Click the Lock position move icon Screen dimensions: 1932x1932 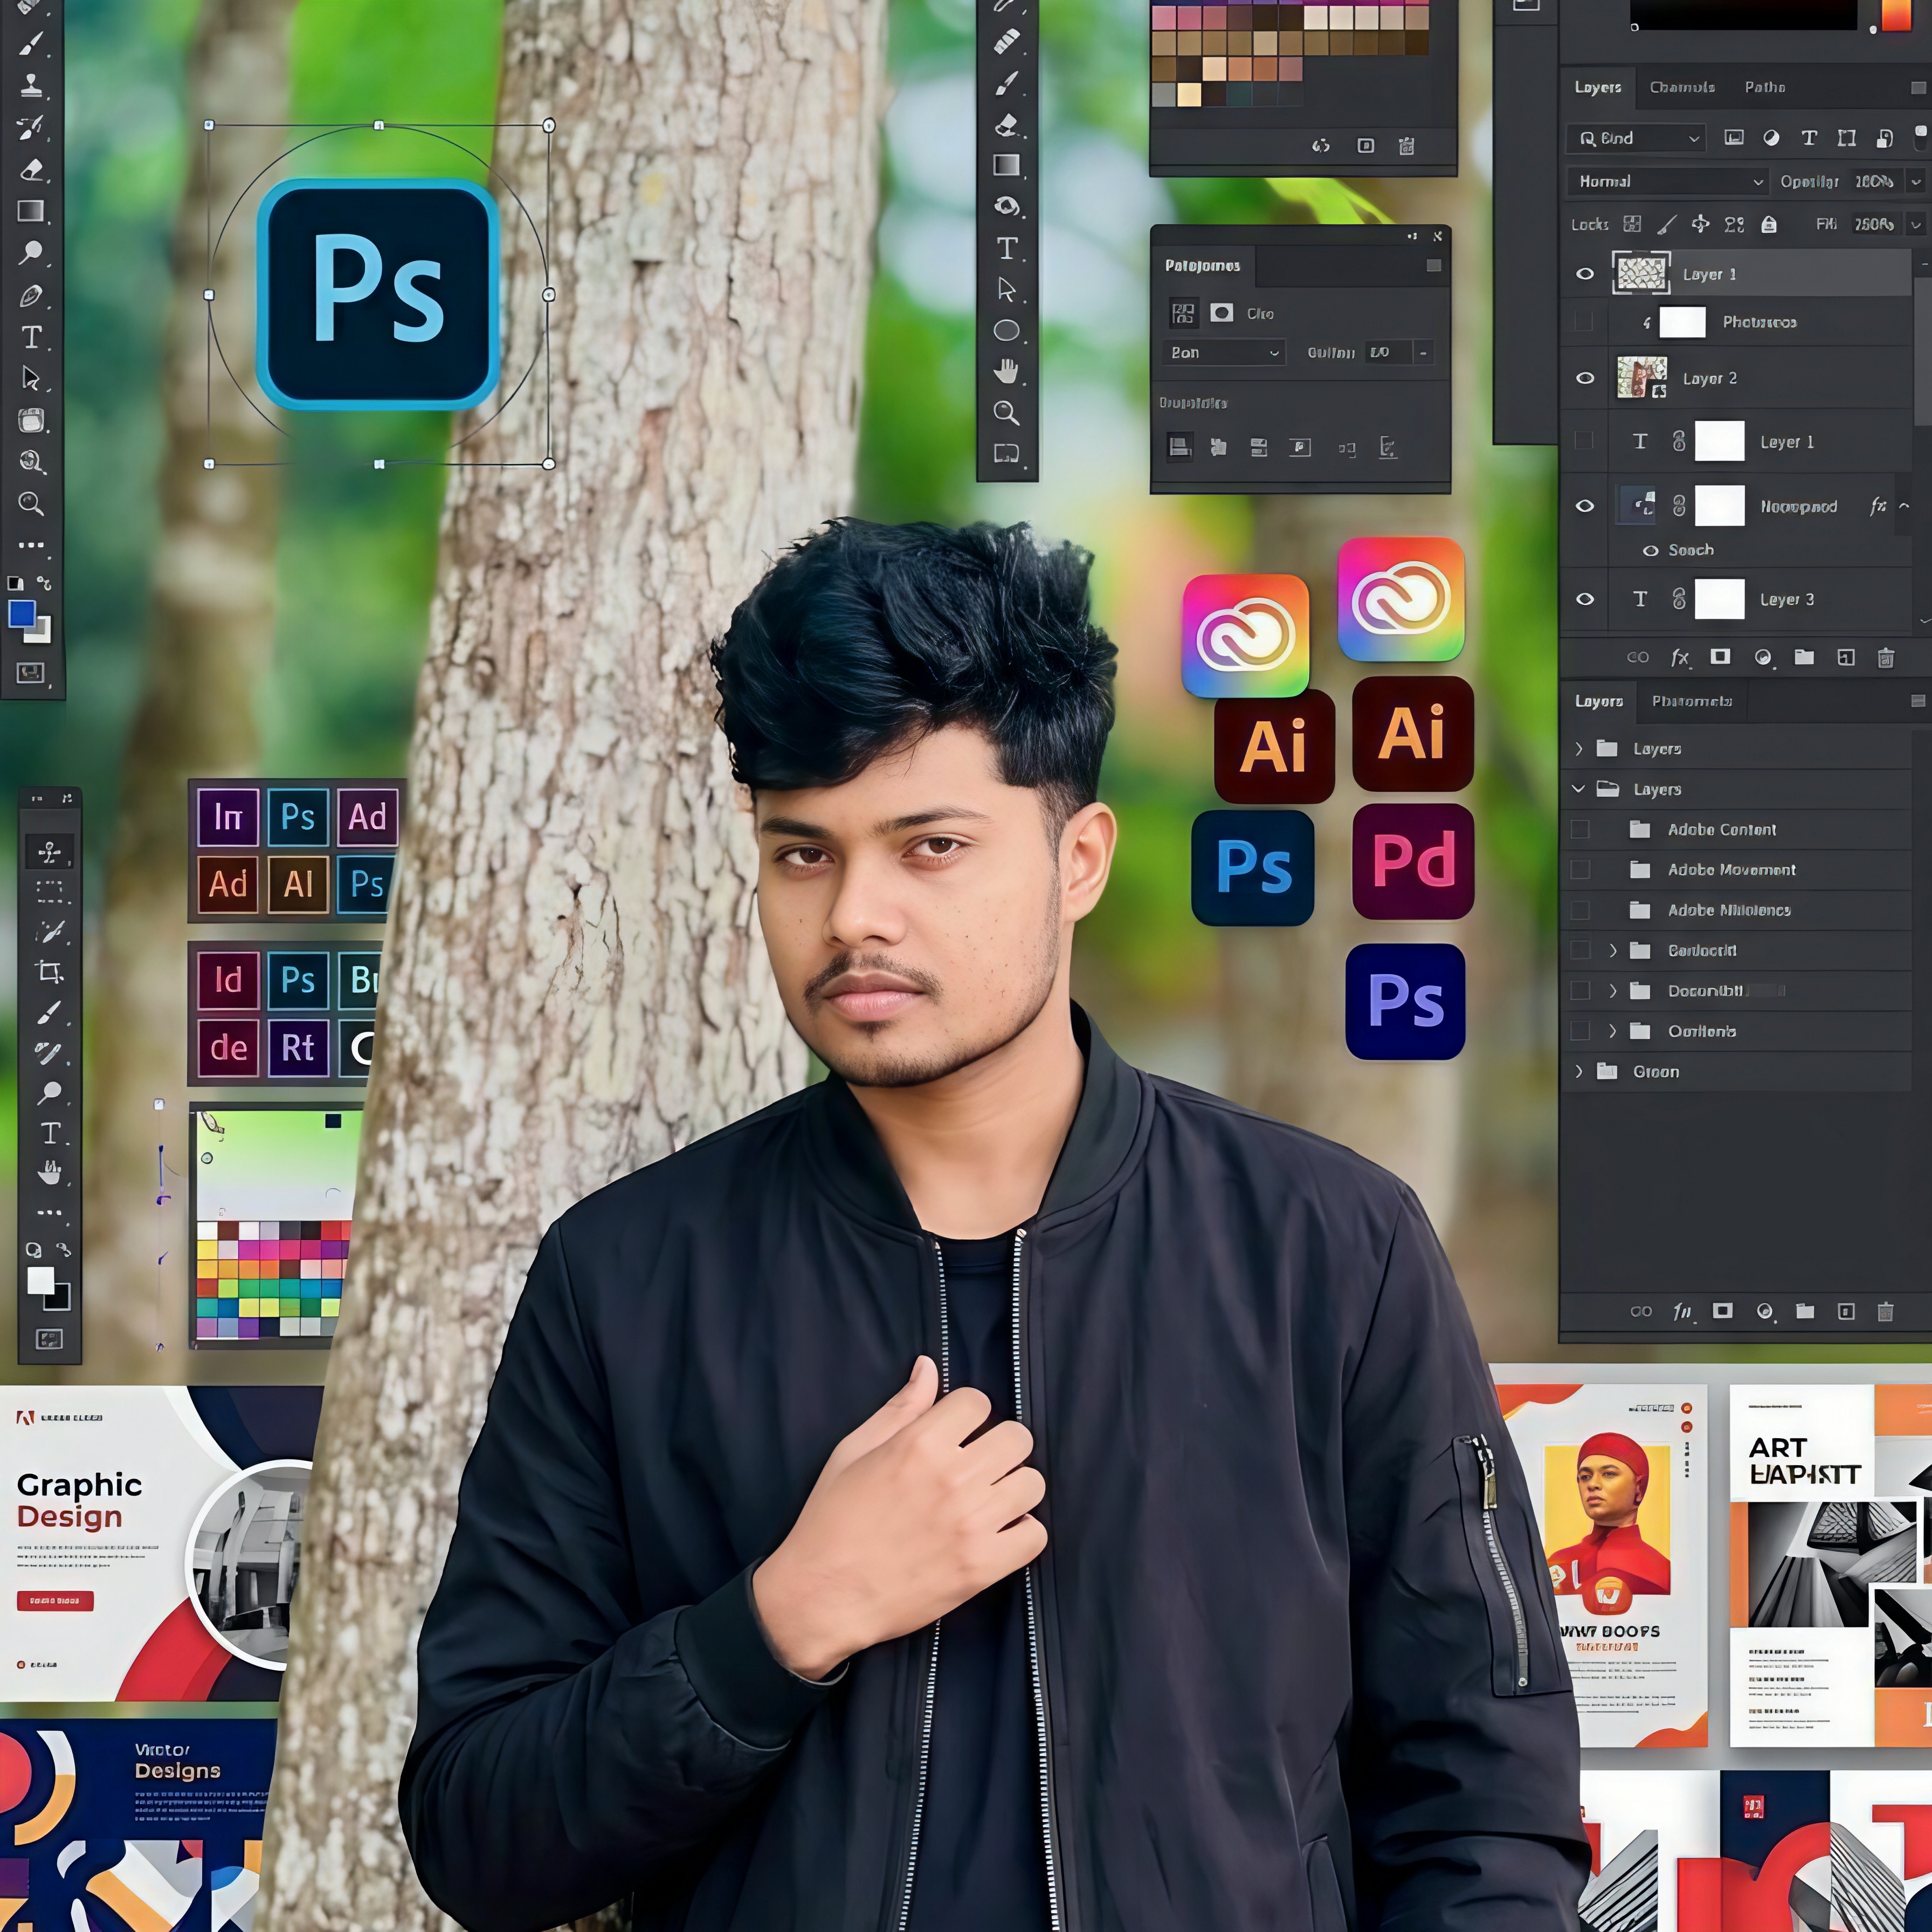1700,224
